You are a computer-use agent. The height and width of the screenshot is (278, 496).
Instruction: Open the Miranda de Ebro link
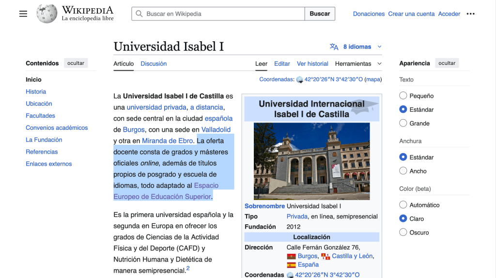click(167, 141)
